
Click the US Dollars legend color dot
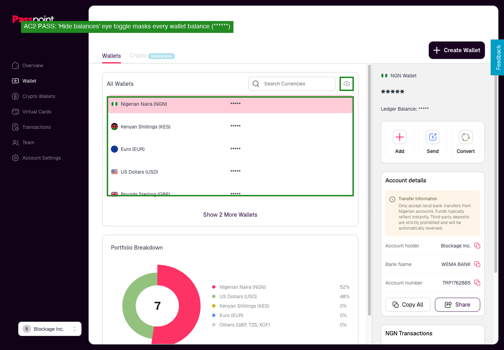coord(214,296)
